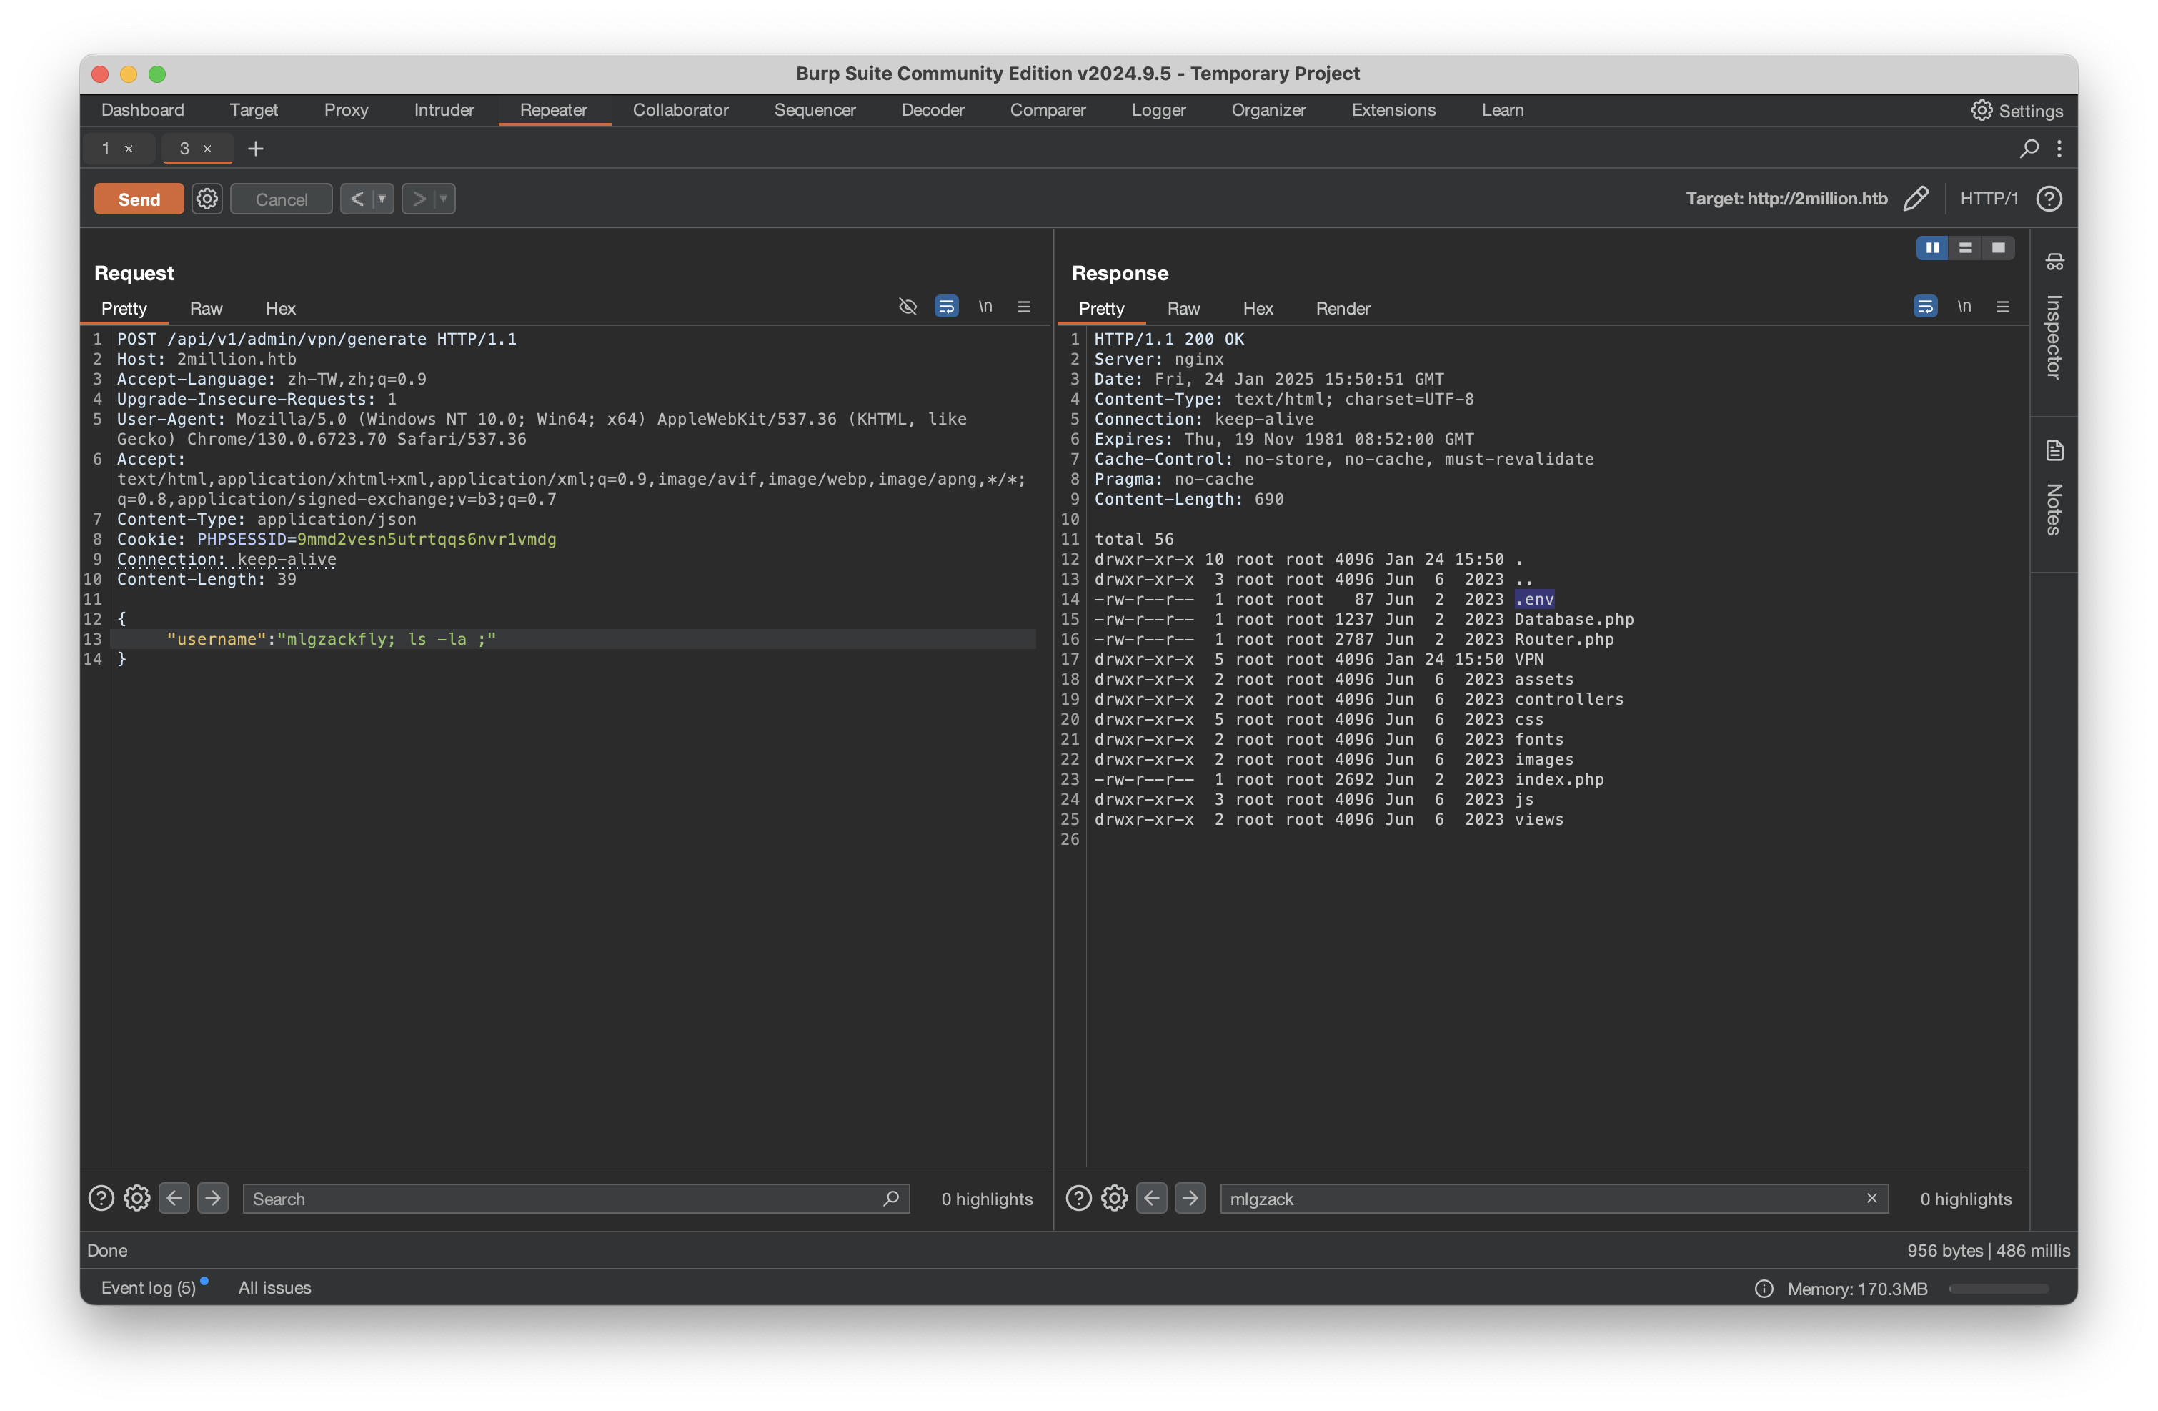Toggle hide non-printable request characters eye icon
The height and width of the screenshot is (1411, 2158).
click(907, 307)
